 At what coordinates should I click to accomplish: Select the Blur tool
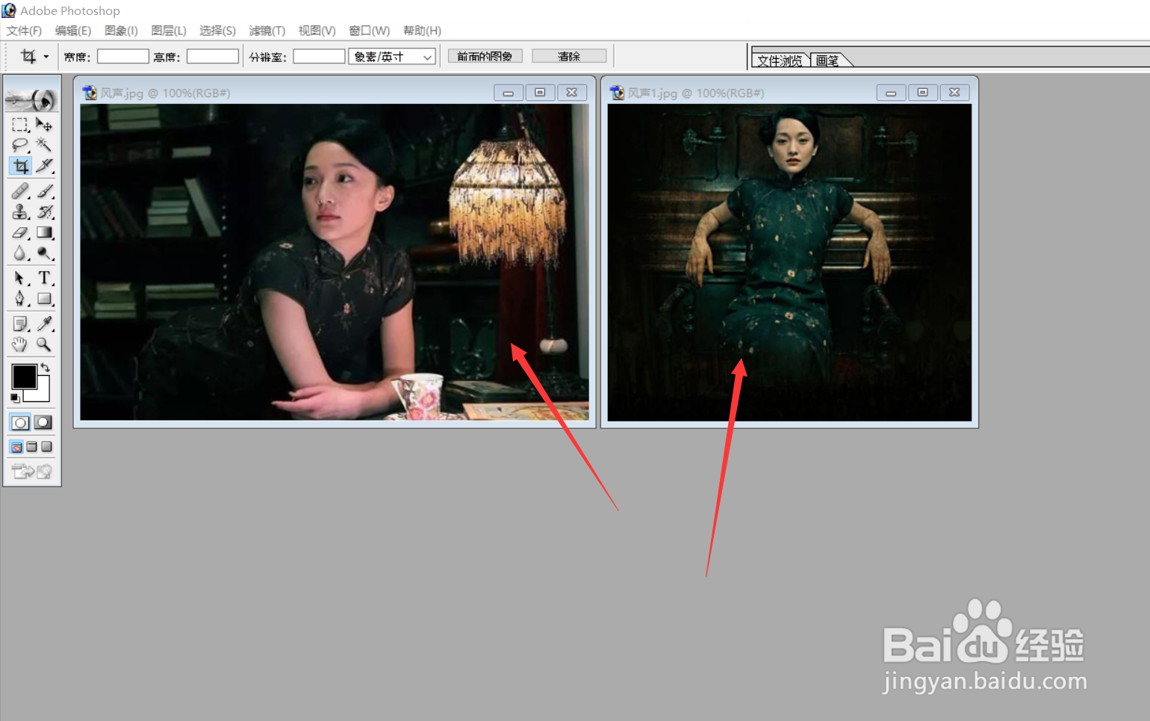click(x=20, y=254)
